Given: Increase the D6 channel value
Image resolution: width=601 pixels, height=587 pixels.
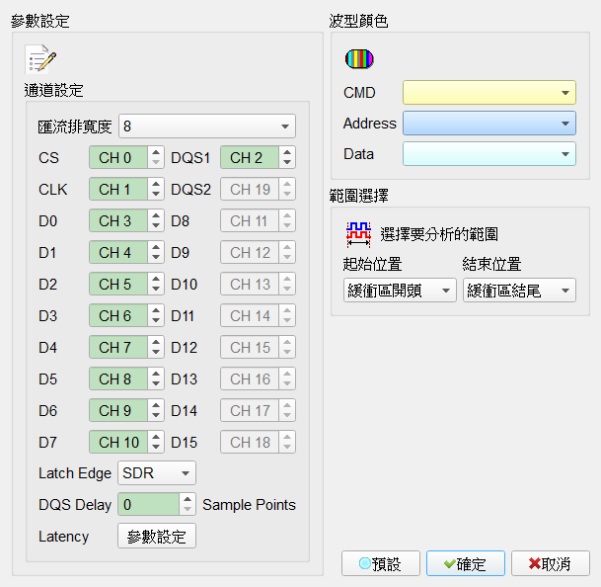Looking at the screenshot, I should coord(156,405).
